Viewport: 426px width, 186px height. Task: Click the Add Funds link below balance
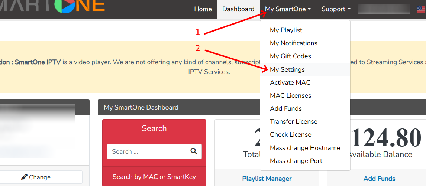coord(379,179)
